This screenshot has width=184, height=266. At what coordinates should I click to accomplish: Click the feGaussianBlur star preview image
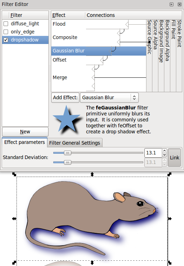pyautogui.click(x=68, y=120)
